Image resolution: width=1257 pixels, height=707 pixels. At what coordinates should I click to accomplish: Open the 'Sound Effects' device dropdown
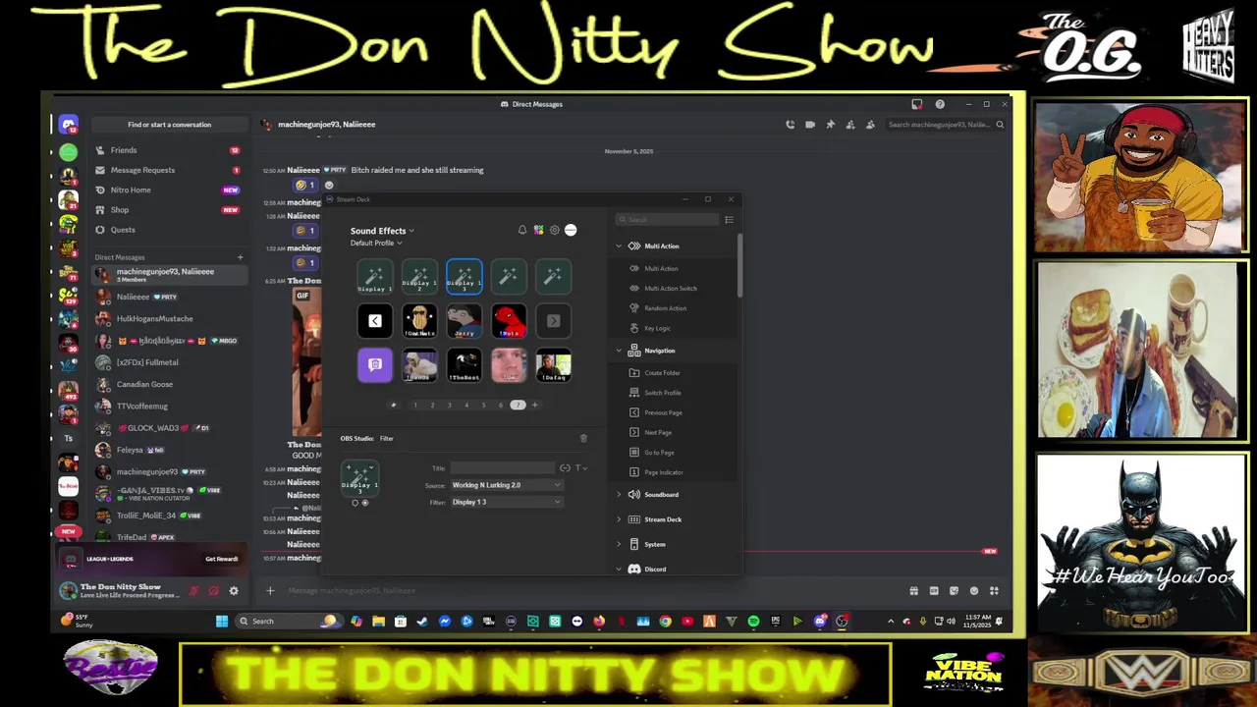382,231
